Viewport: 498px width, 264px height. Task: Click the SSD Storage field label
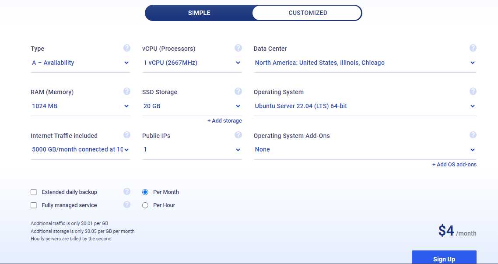(160, 92)
